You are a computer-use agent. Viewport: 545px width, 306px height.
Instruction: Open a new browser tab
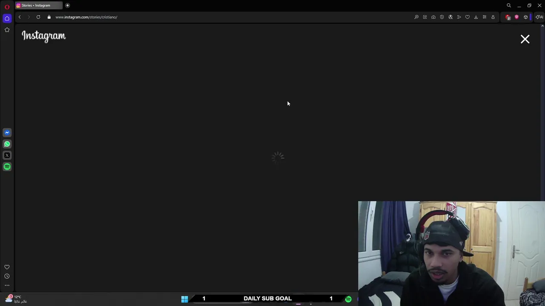[x=67, y=6]
